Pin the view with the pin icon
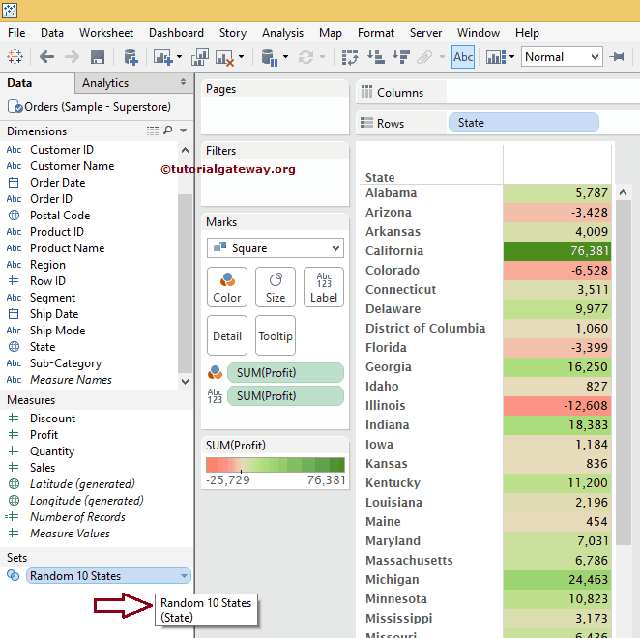 click(x=618, y=57)
